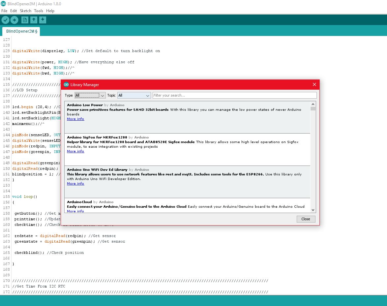Expand the Topic filter dropdown
387x306 pixels.
(x=134, y=95)
